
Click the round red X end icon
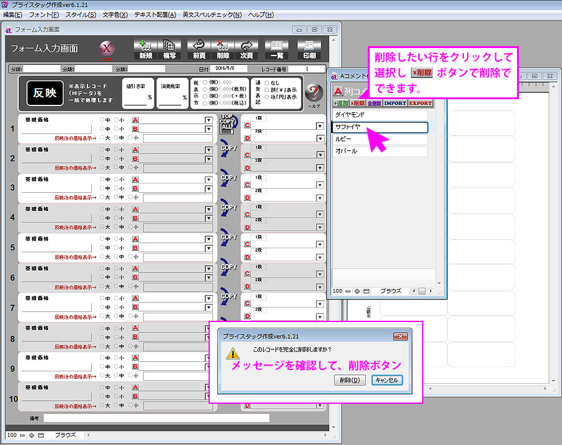pos(107,50)
